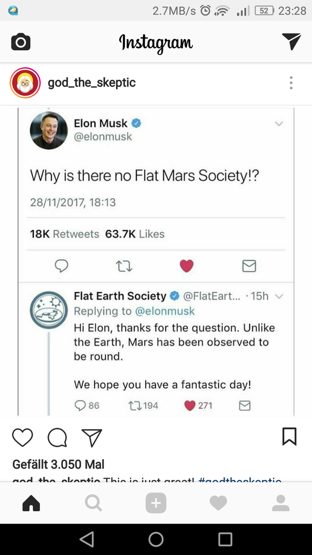View god_the_skeptic story avatar
This screenshot has height=555, width=312.
coord(25,83)
